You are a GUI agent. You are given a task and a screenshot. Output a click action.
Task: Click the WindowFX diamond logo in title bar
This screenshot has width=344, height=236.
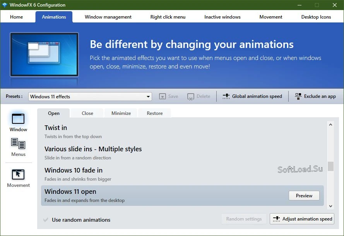[x=5, y=5]
